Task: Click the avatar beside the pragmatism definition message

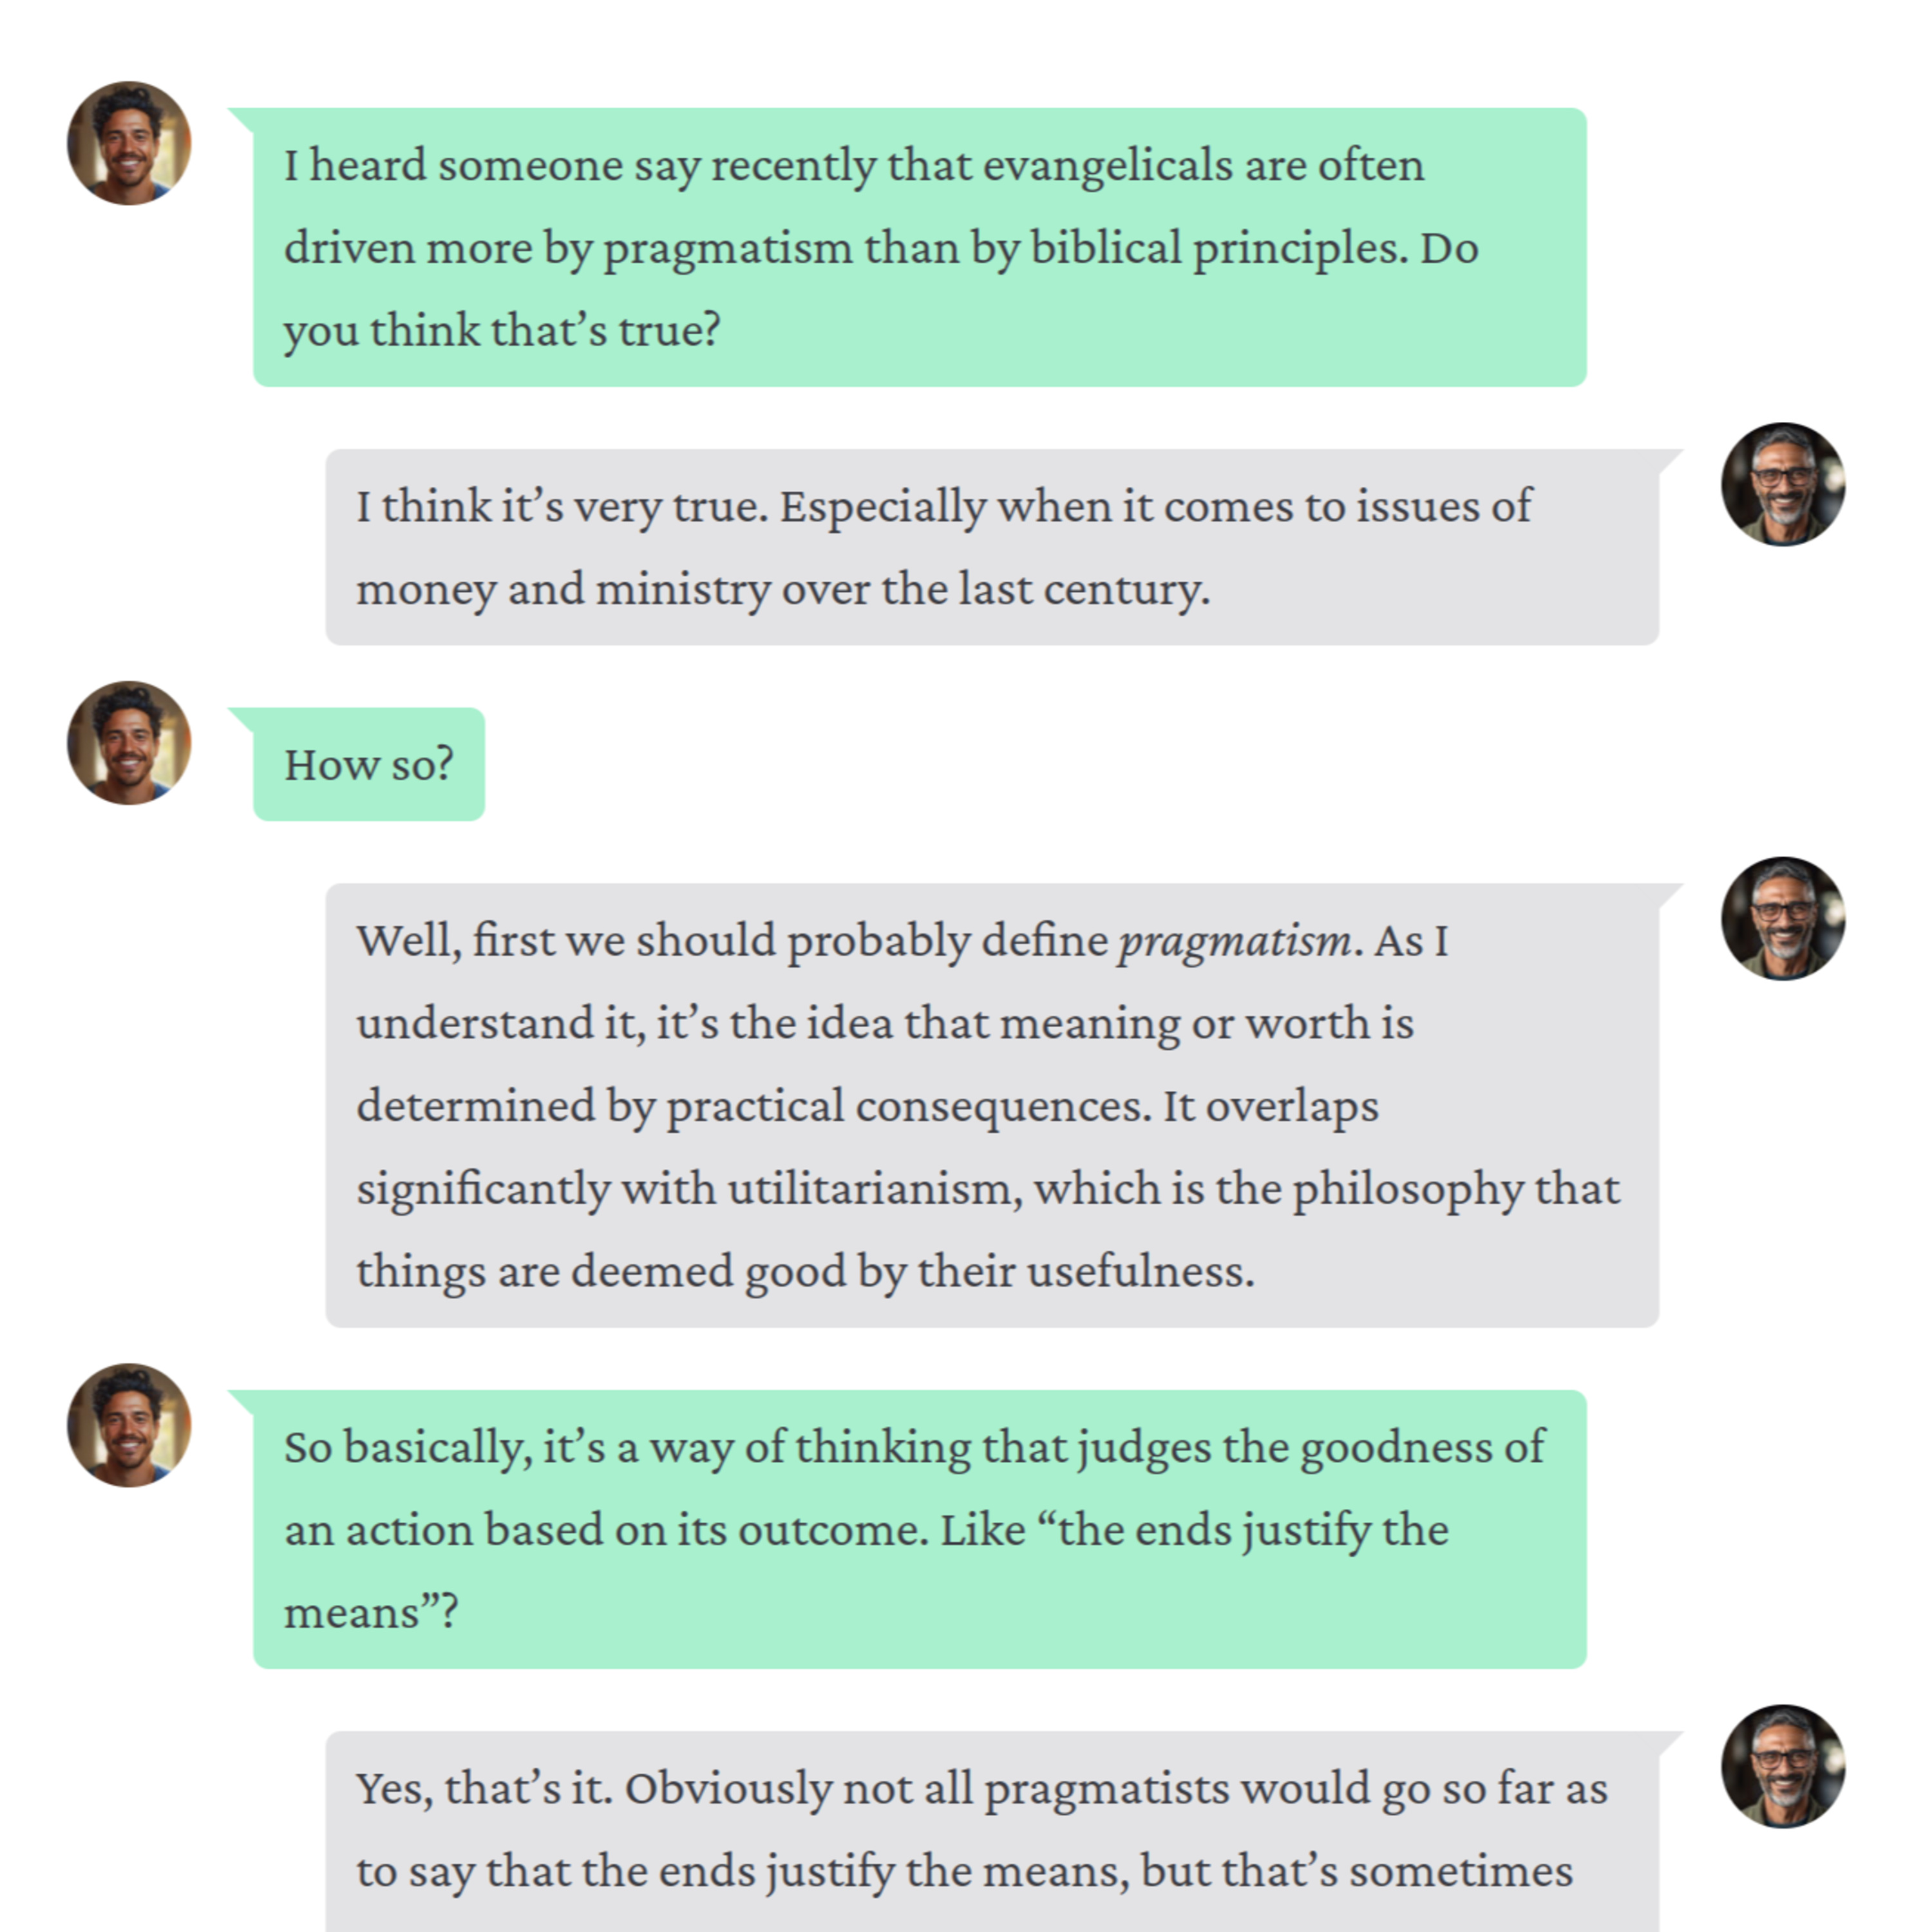Action: tap(1783, 918)
